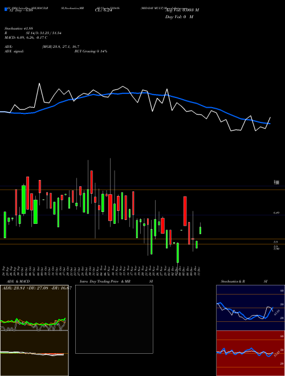Click the MACD subchart under the ADX panel

click(34, 353)
